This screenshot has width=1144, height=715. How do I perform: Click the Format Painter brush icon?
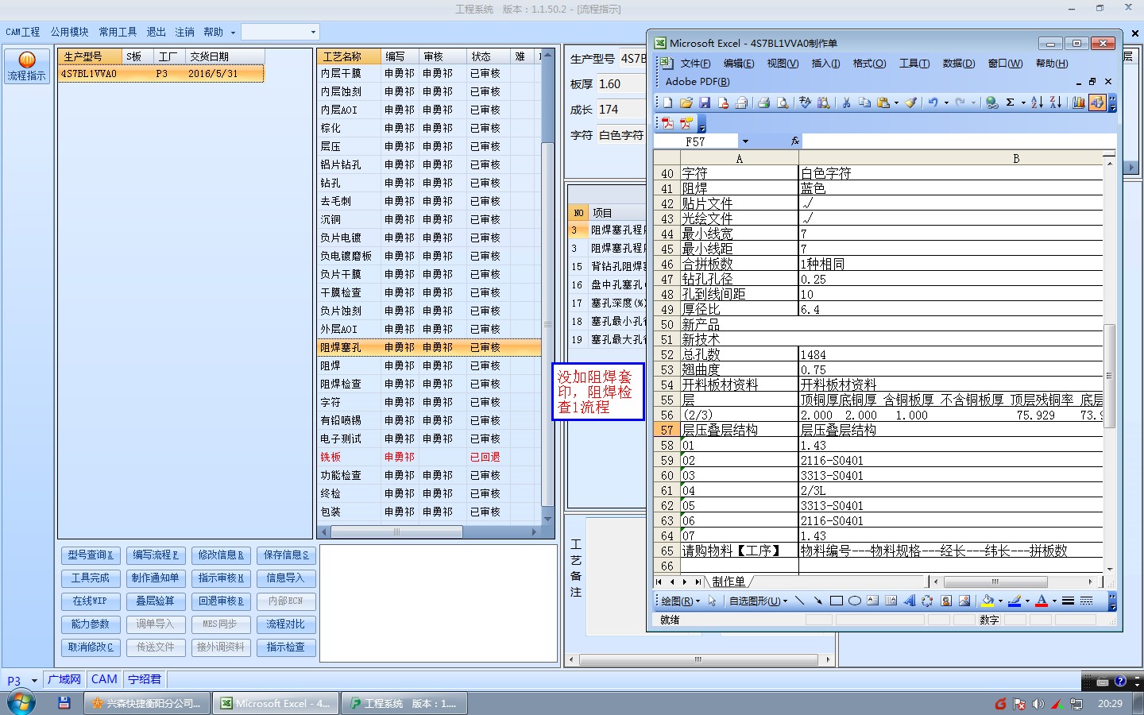911,102
